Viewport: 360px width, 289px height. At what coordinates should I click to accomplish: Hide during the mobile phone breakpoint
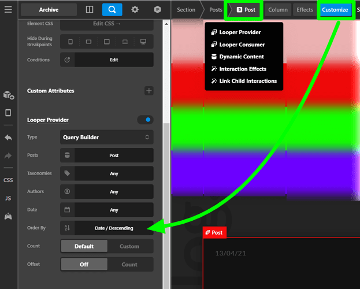[x=70, y=42]
